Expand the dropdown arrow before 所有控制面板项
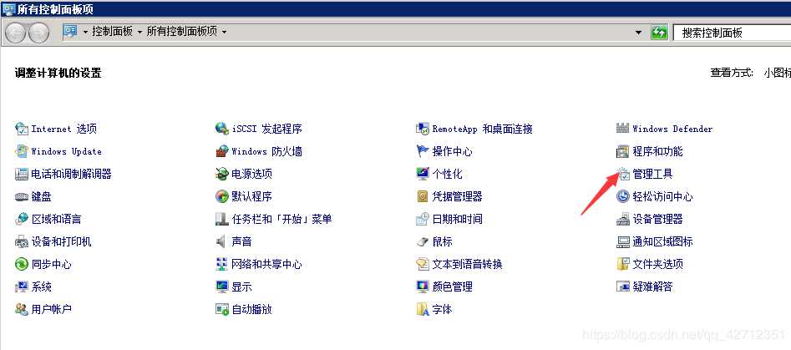This screenshot has height=350, width=791. tap(139, 32)
